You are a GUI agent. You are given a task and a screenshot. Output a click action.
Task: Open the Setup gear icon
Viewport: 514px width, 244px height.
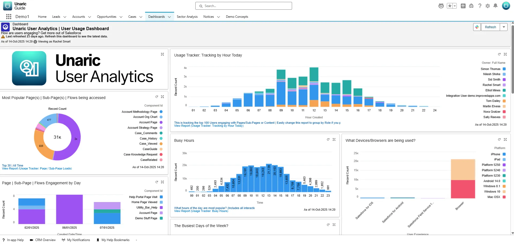488,6
